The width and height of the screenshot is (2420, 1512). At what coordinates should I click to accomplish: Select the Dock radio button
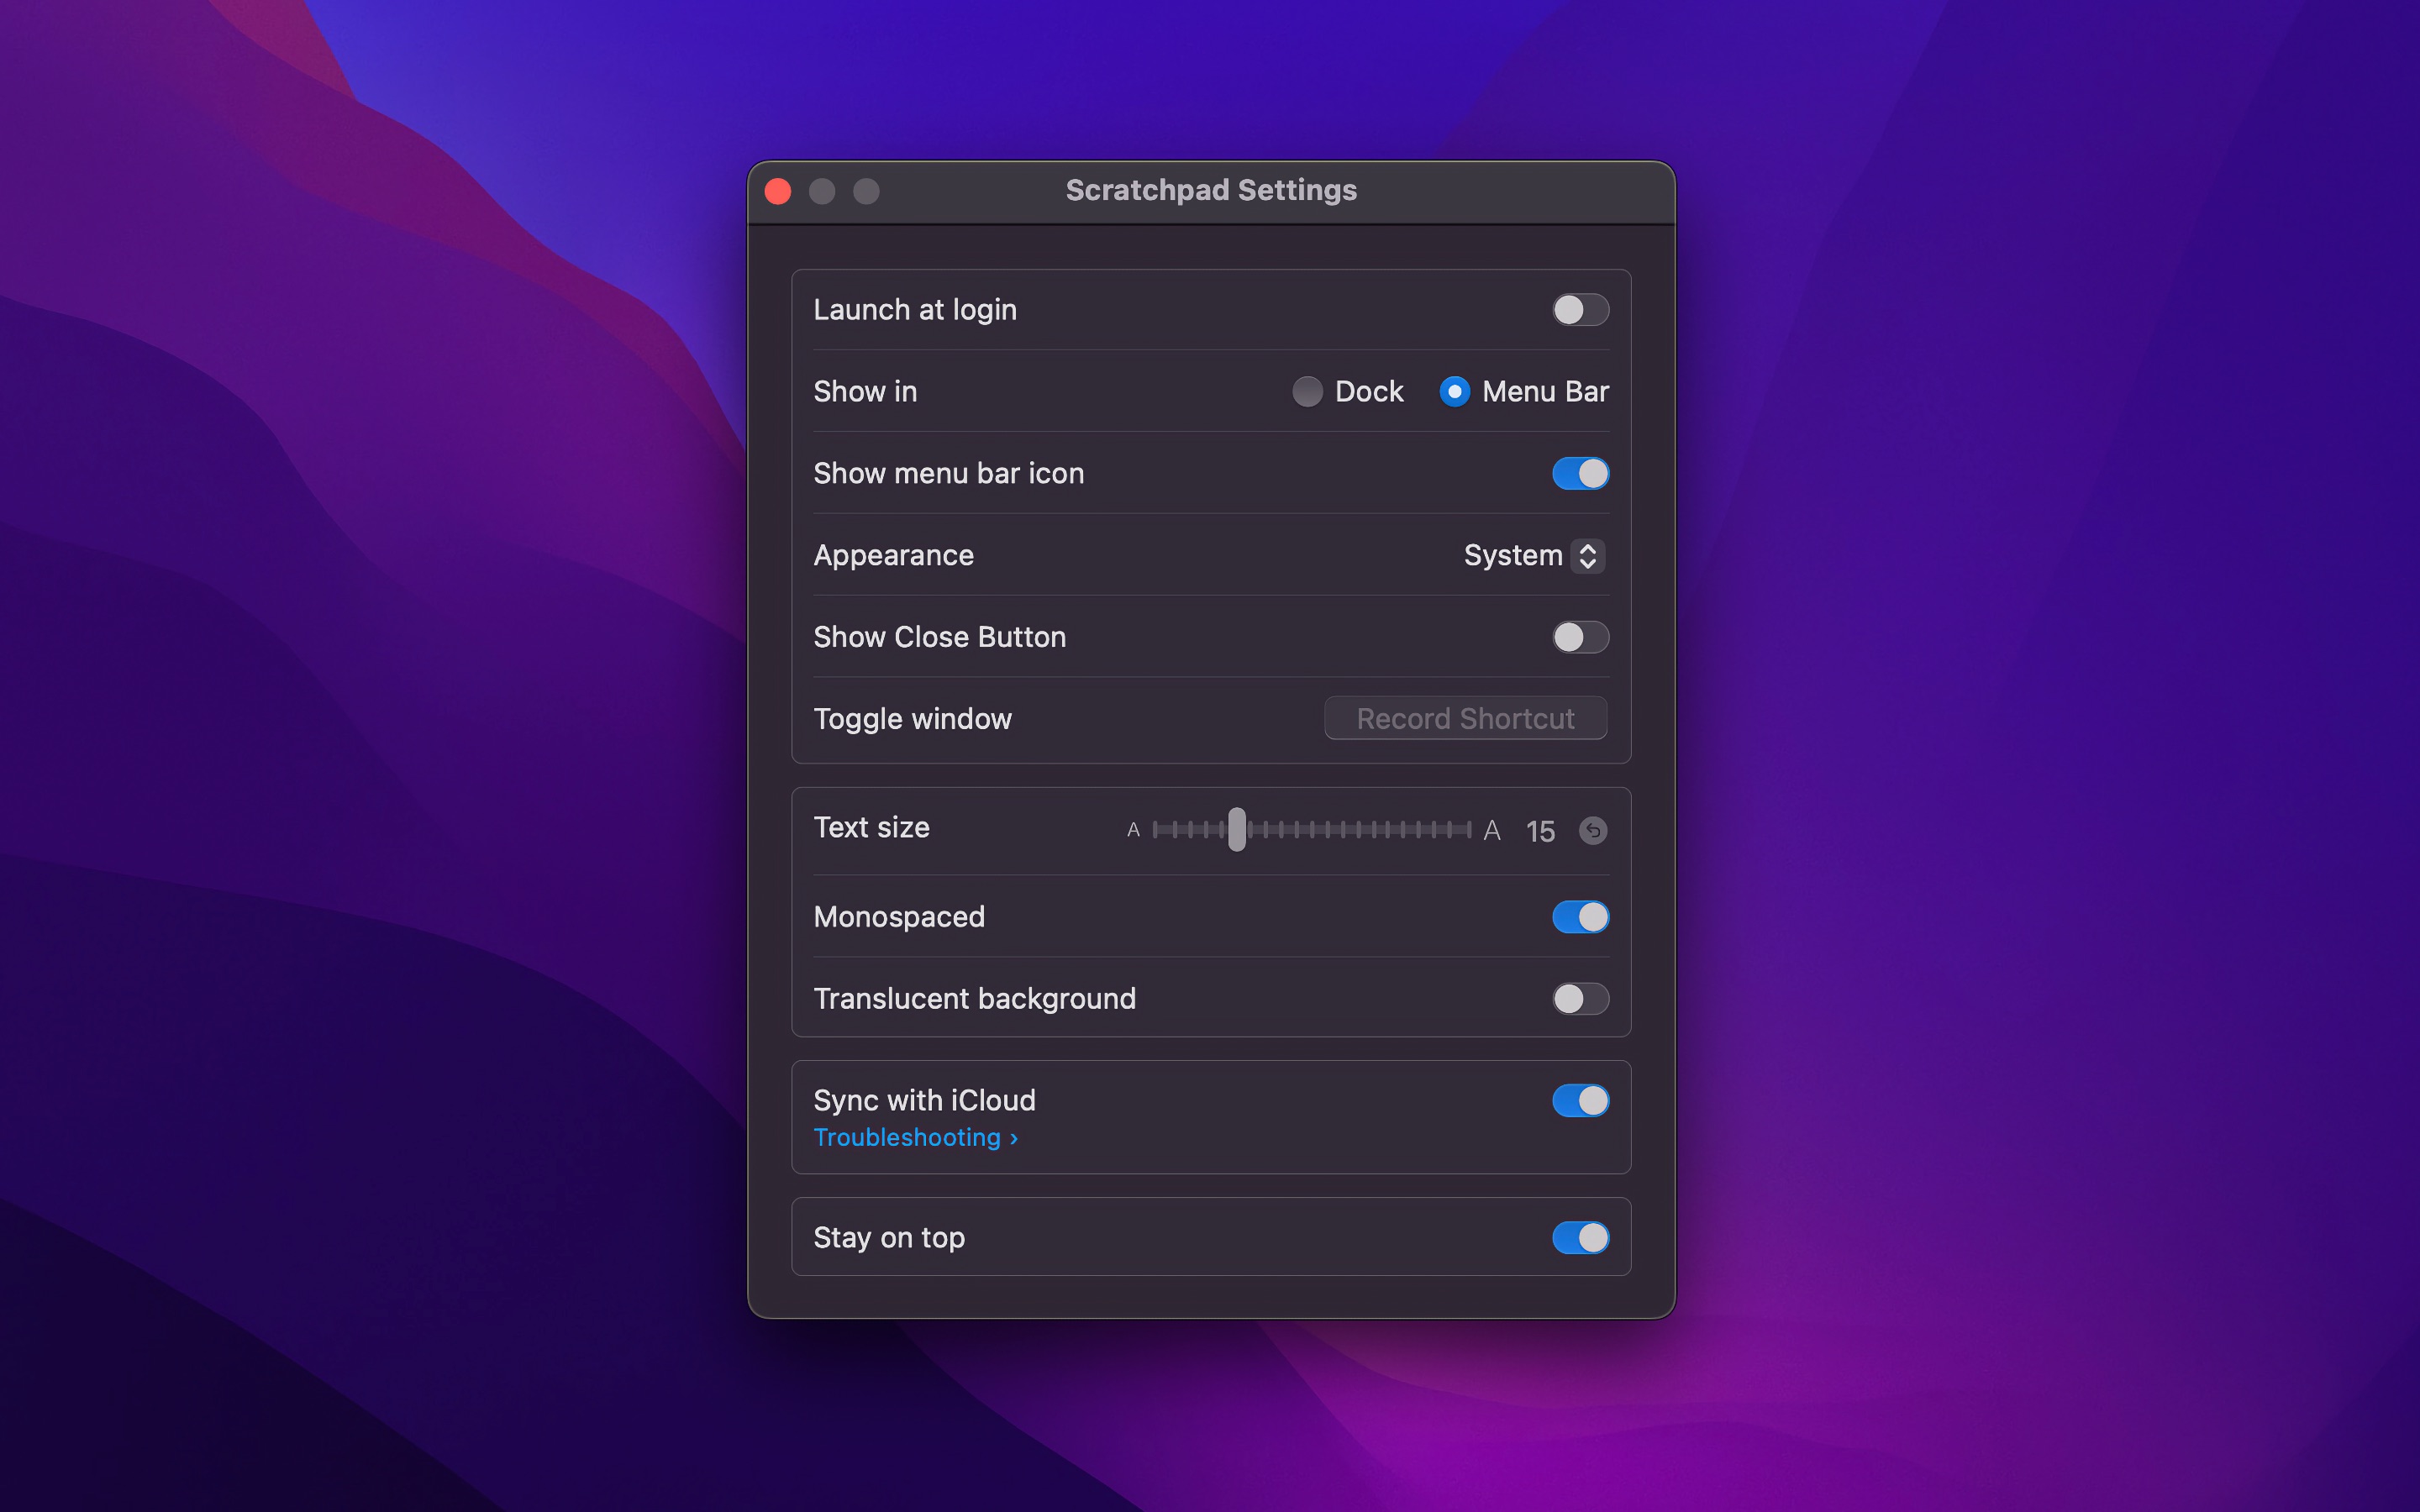point(1307,391)
